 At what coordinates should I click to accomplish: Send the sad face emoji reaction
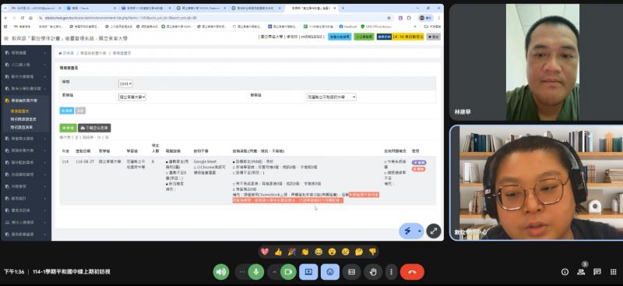point(346,252)
